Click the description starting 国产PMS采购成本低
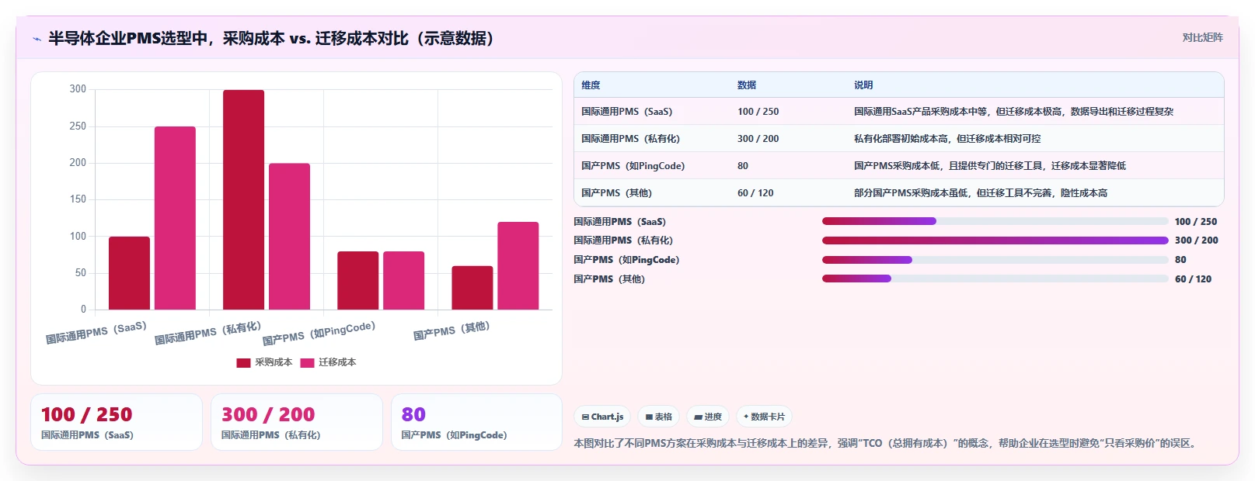The image size is (1255, 481). (990, 165)
